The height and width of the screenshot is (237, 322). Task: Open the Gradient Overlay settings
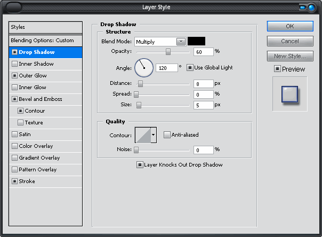tap(39, 158)
